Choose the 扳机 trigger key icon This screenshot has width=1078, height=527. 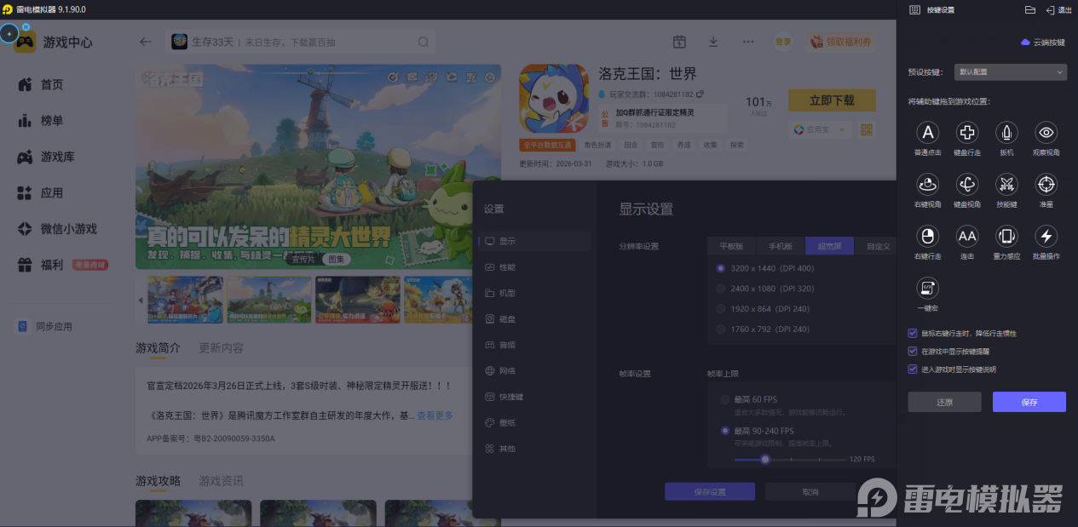pyautogui.click(x=1006, y=133)
